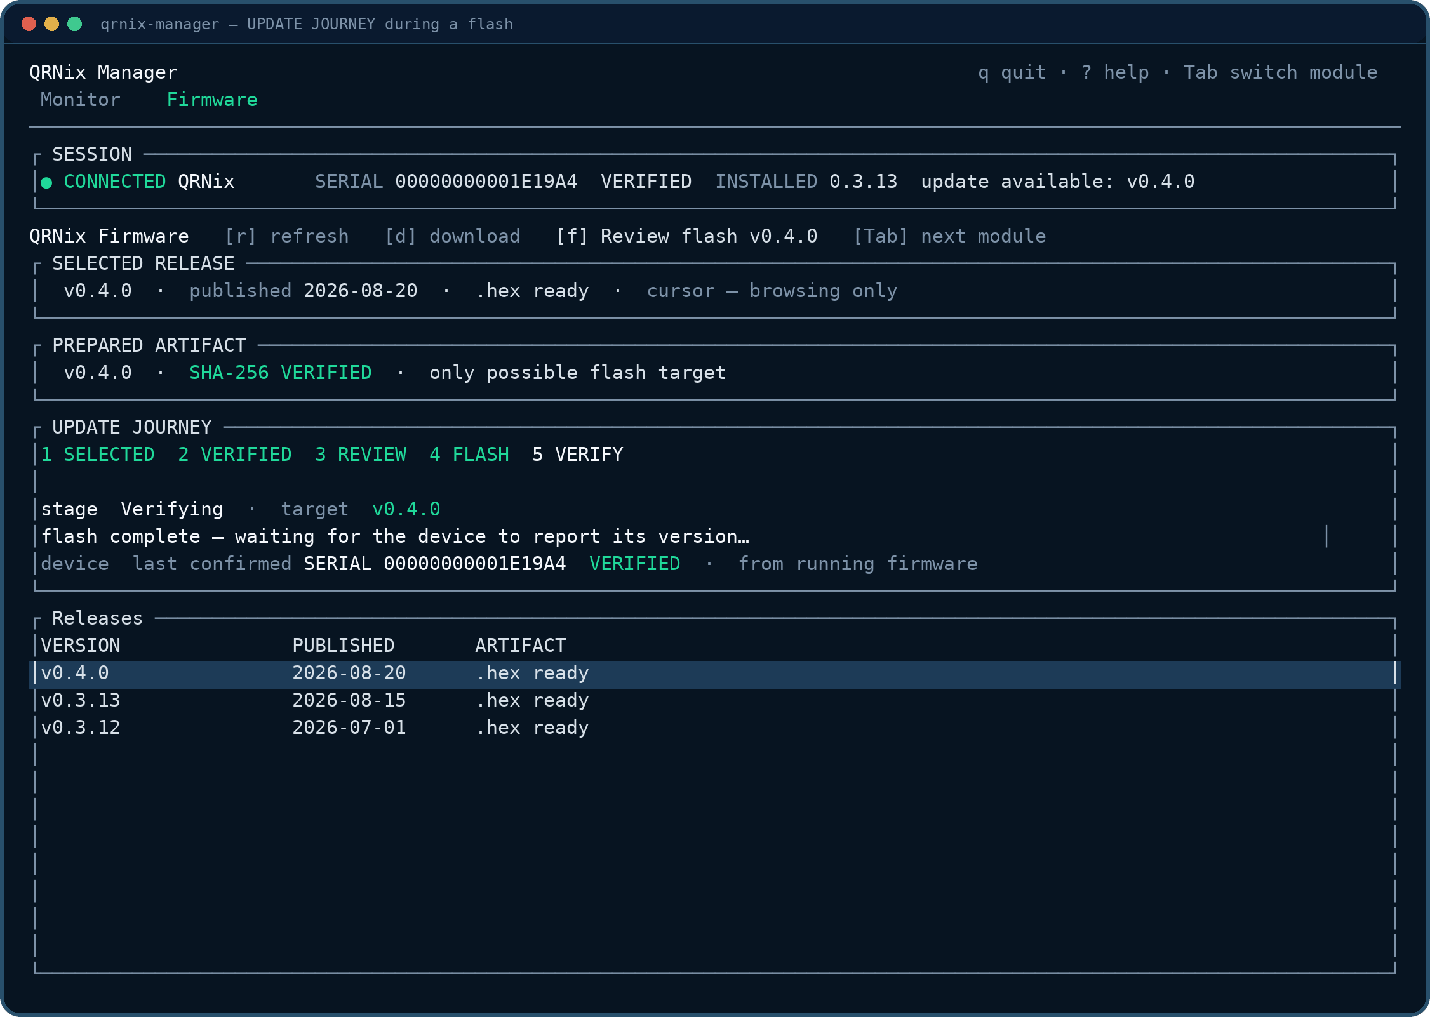The height and width of the screenshot is (1017, 1430).
Task: Click [Tab] next module
Action: (x=949, y=236)
